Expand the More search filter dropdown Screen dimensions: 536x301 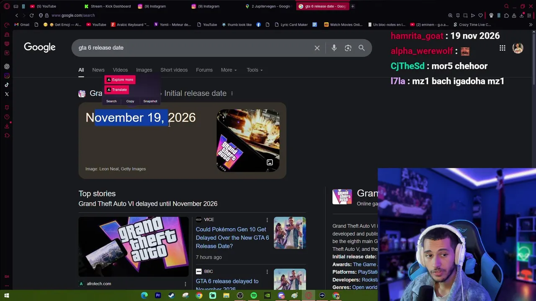point(229,70)
